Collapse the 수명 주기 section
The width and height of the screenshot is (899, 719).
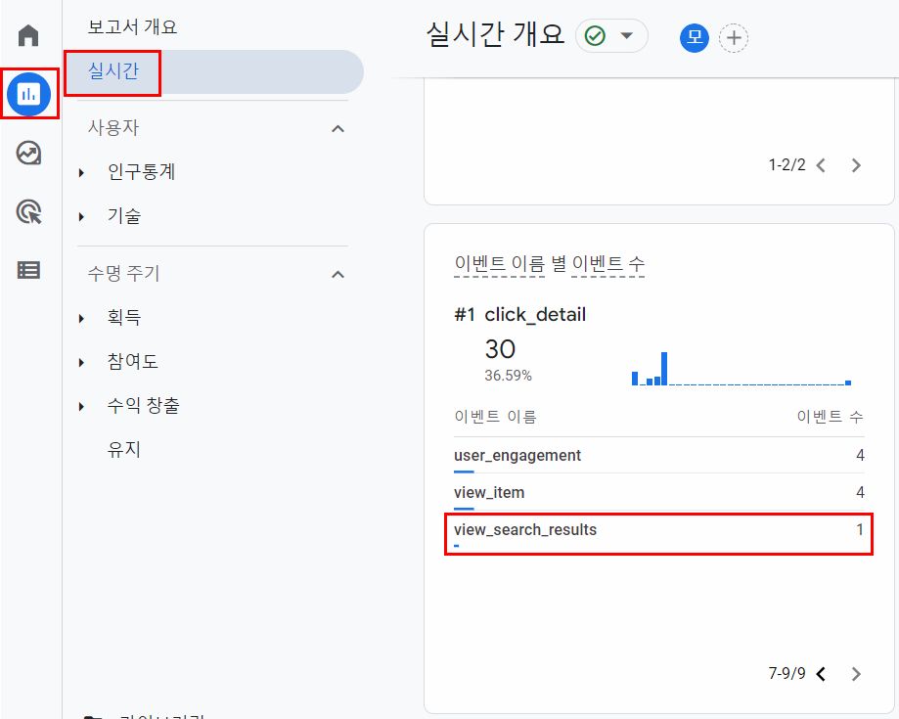pos(338,275)
